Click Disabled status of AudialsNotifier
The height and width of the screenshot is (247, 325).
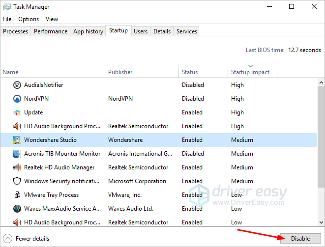tap(193, 85)
